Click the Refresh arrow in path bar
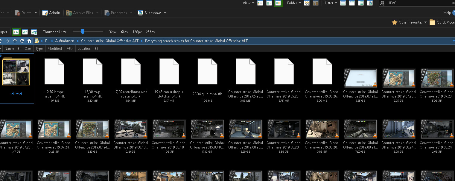 click(x=22, y=41)
